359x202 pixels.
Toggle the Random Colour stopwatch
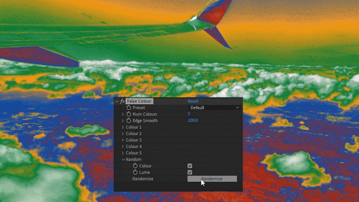point(135,166)
